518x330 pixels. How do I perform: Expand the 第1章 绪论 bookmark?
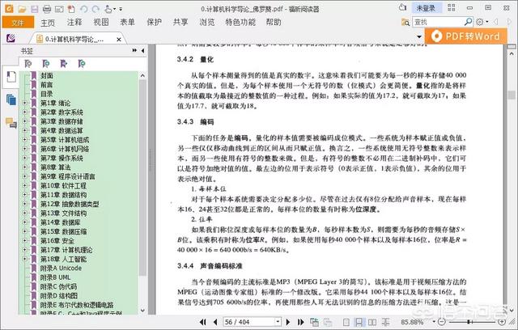point(24,103)
